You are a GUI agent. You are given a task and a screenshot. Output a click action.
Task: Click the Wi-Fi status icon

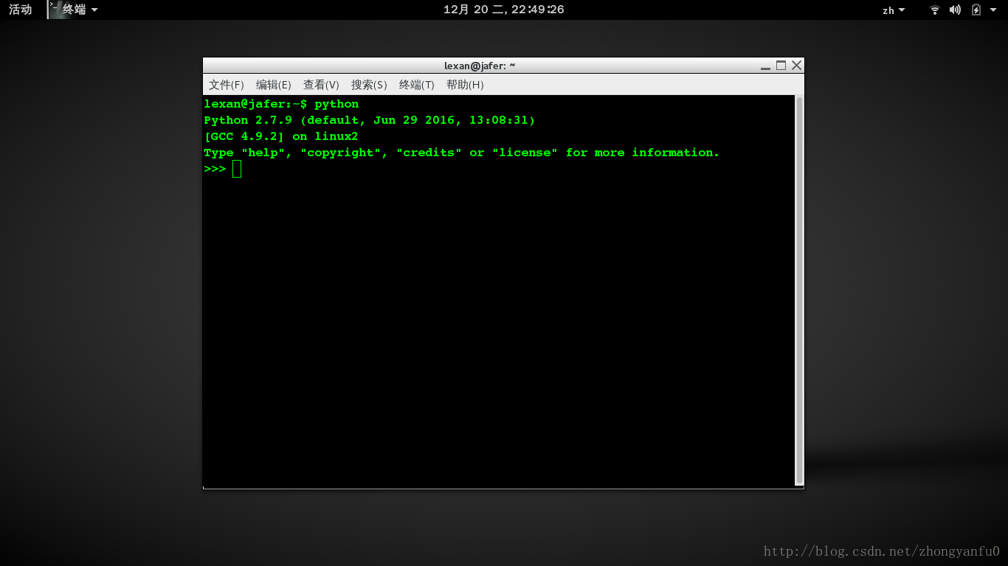(x=935, y=10)
